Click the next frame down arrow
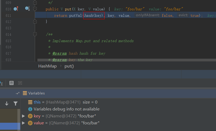The height and width of the screenshot is (131, 216). click(x=7, y=104)
